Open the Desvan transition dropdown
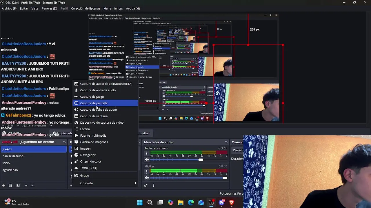Screen dimensions: 371x208 click(x=238, y=150)
